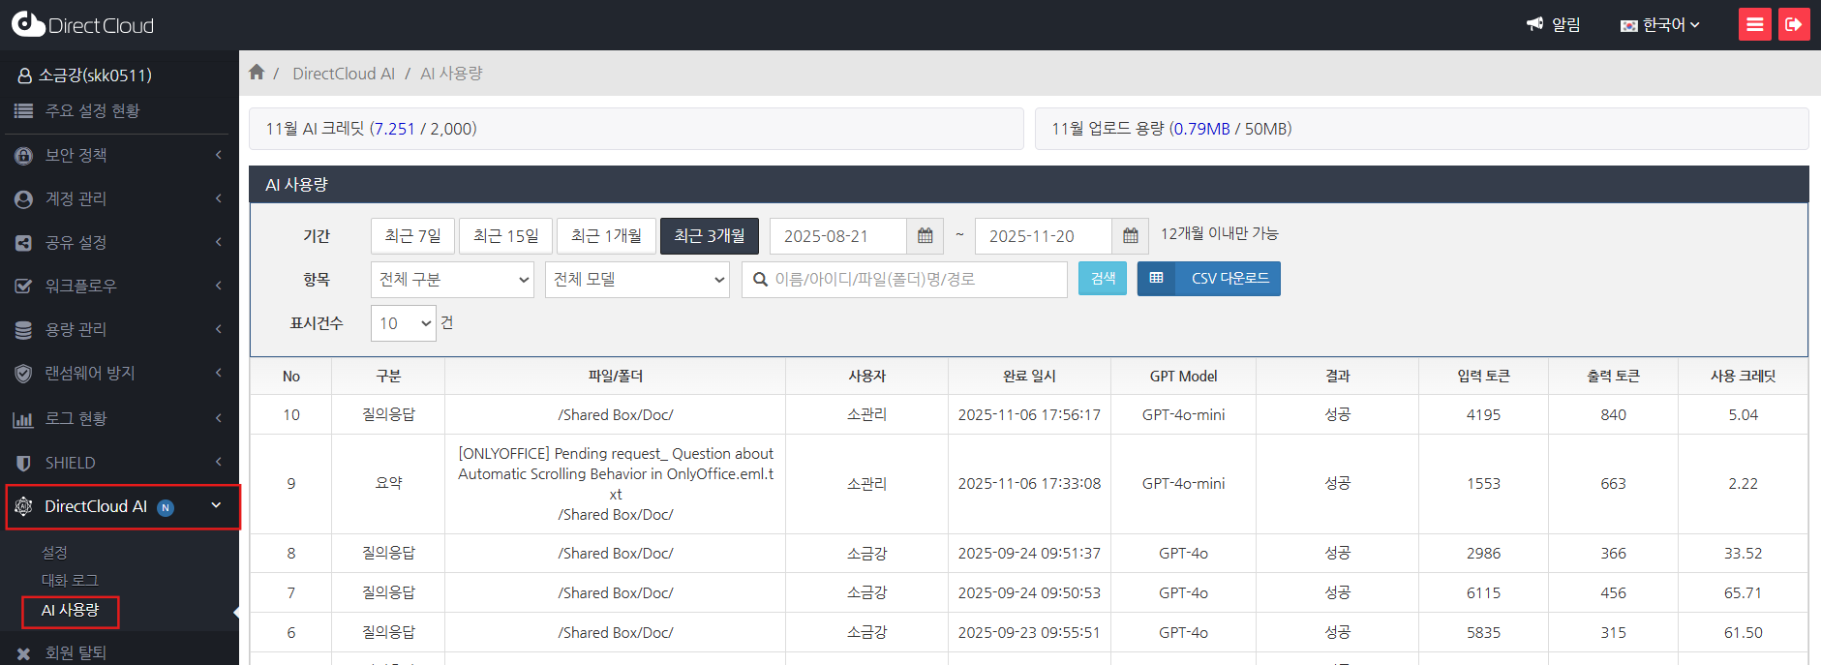Click the 랜섬웨어 방지 shield-check icon
The height and width of the screenshot is (665, 1821).
pos(23,374)
